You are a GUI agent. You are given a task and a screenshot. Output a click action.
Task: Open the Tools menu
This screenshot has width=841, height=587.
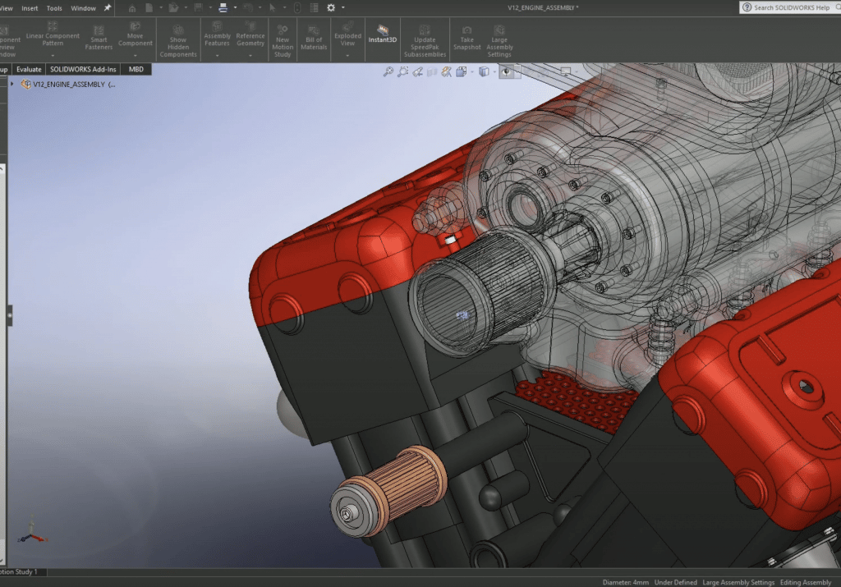point(54,8)
